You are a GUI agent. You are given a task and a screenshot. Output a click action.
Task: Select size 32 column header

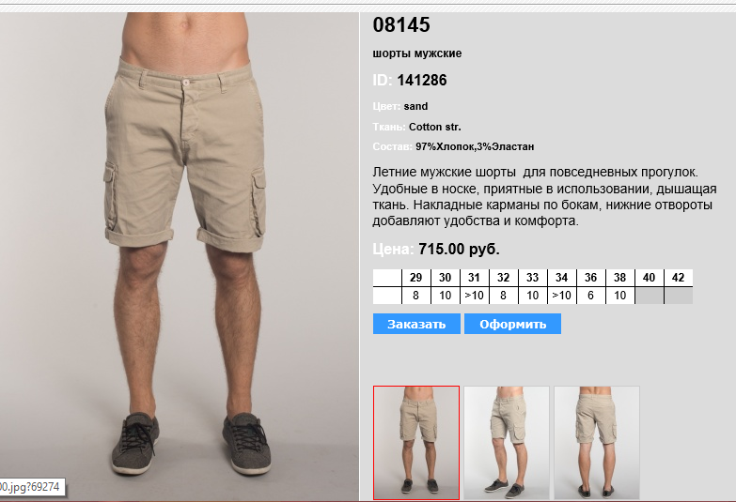click(503, 278)
